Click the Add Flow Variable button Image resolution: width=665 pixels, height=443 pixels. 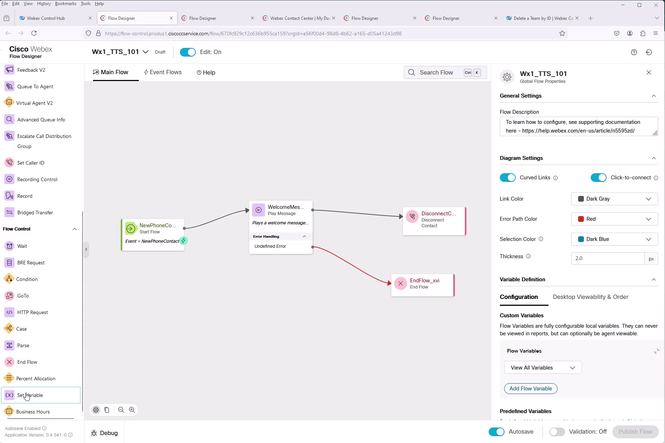coord(530,389)
